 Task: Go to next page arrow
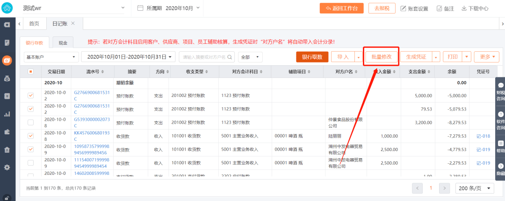coord(445,188)
